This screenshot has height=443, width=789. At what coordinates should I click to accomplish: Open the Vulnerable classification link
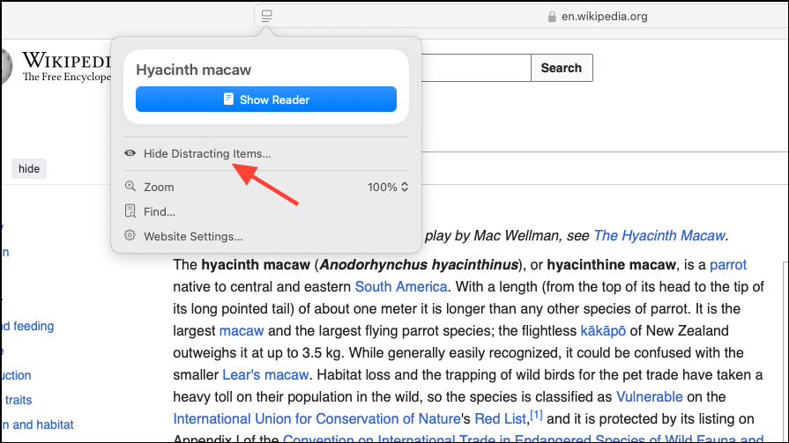(x=649, y=396)
